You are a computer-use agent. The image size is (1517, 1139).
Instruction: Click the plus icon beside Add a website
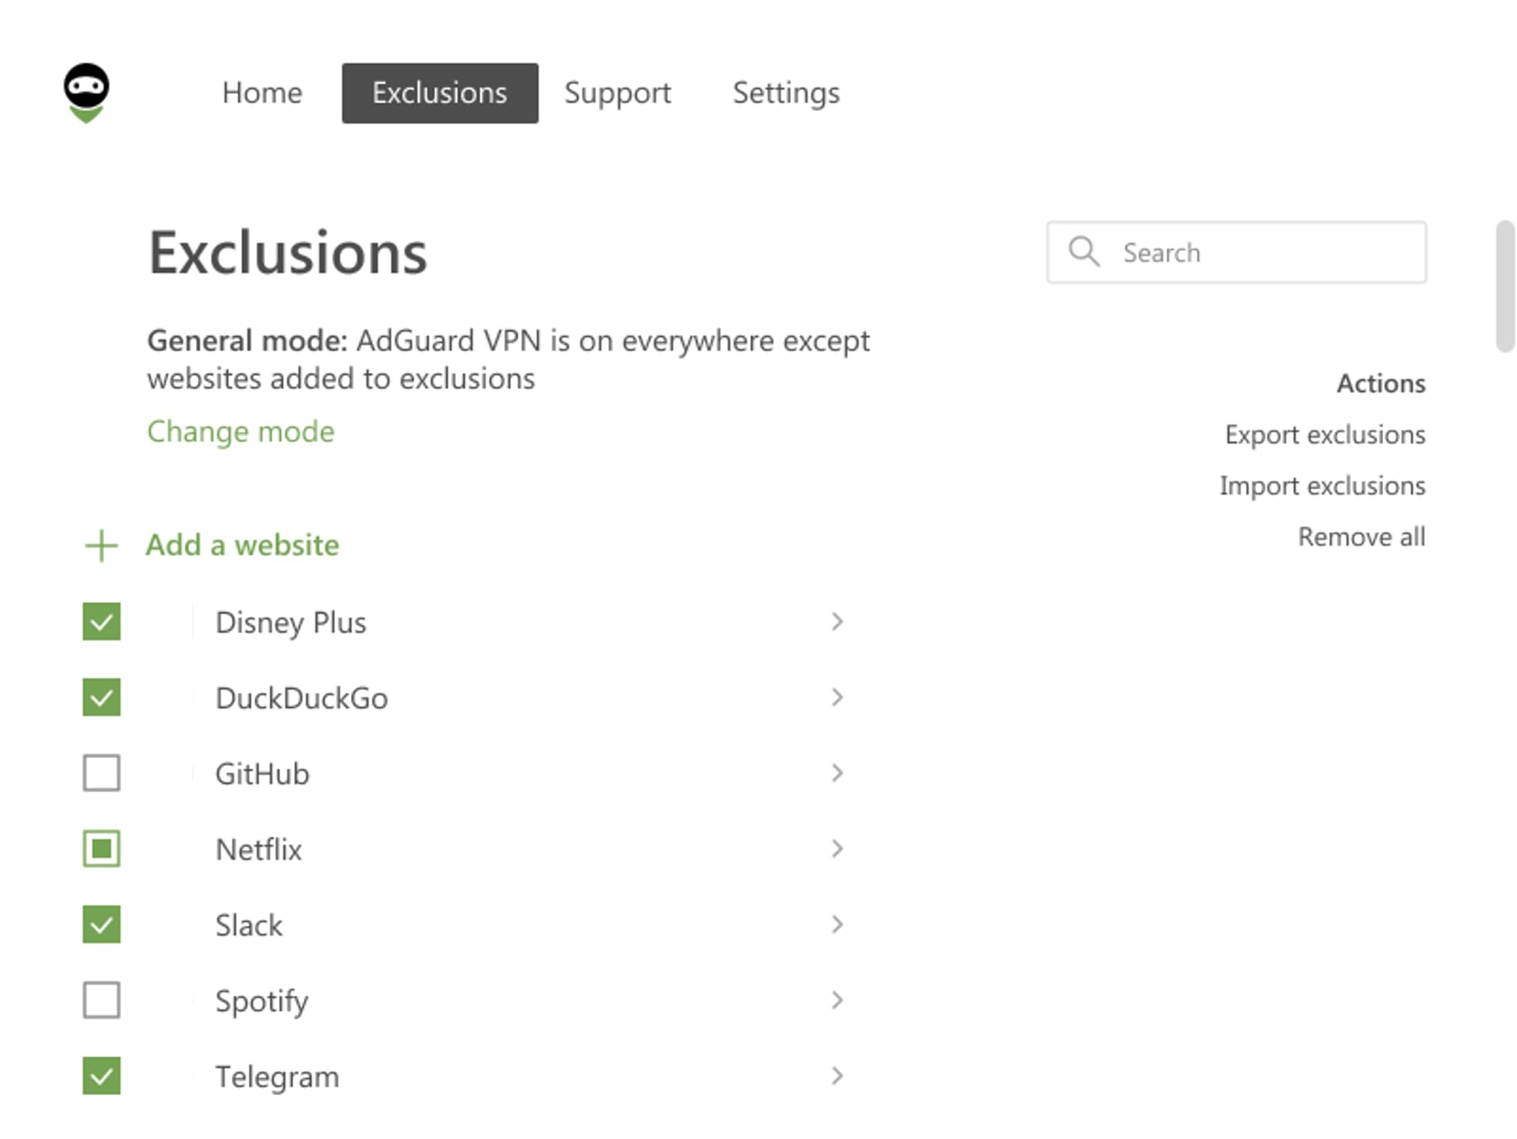[102, 546]
